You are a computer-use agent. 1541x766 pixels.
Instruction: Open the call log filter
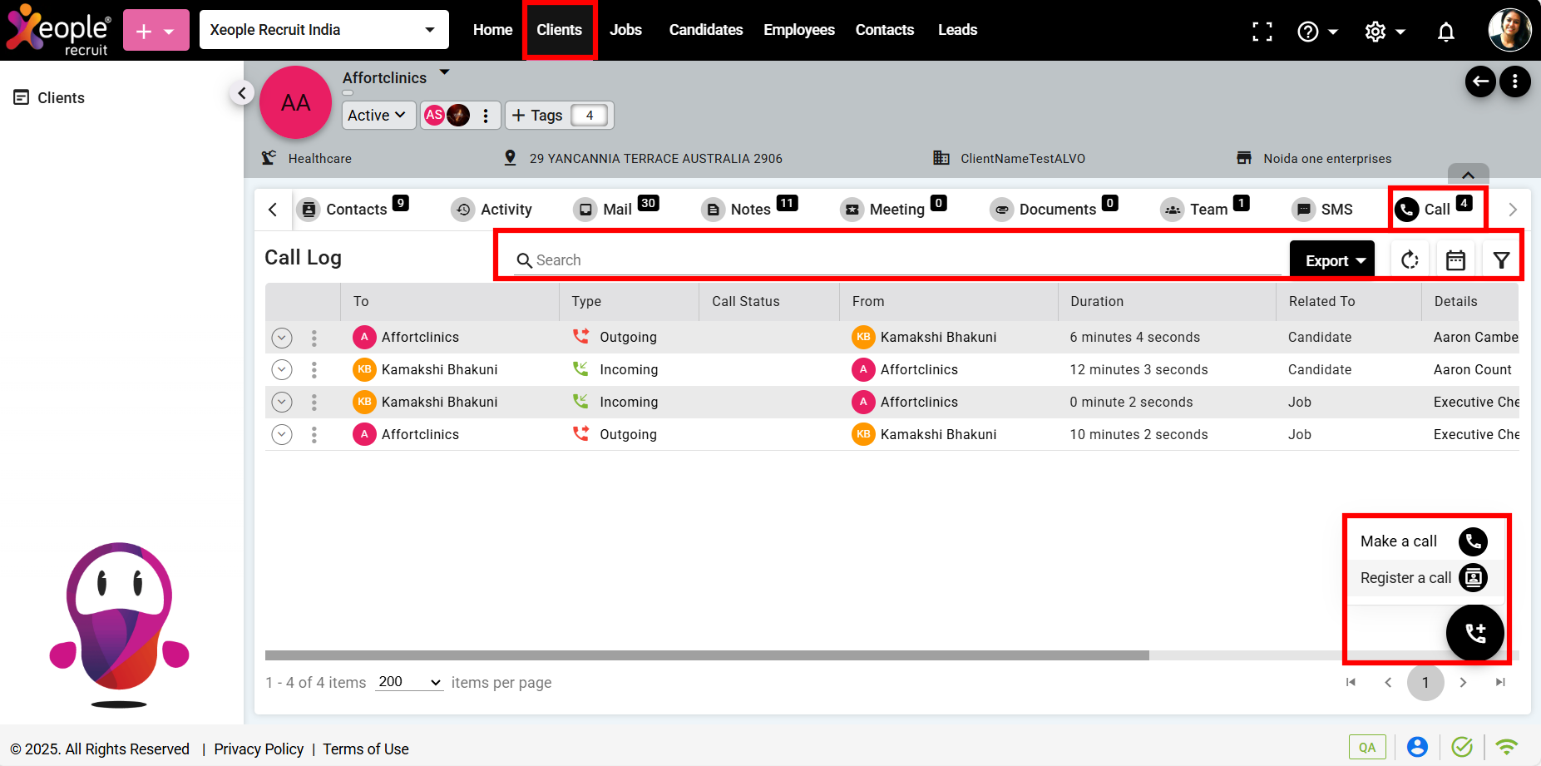tap(1501, 260)
